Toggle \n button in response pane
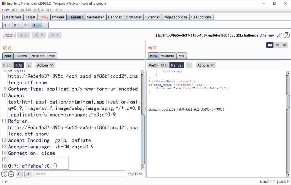This screenshot has width=291, height=185. pos(189,65)
